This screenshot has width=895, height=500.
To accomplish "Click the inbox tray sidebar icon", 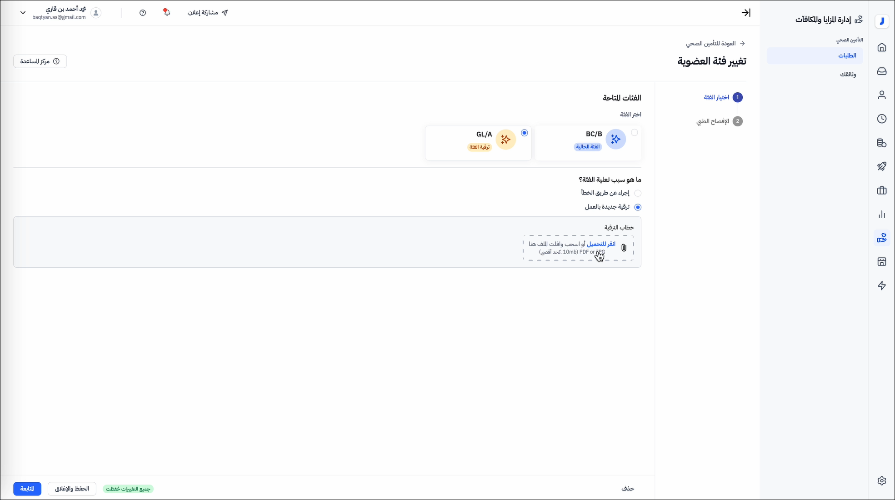I will pyautogui.click(x=881, y=71).
